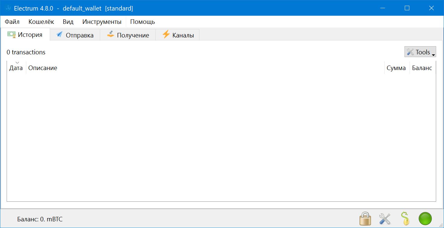Open the Инструменты menu

pos(102,22)
